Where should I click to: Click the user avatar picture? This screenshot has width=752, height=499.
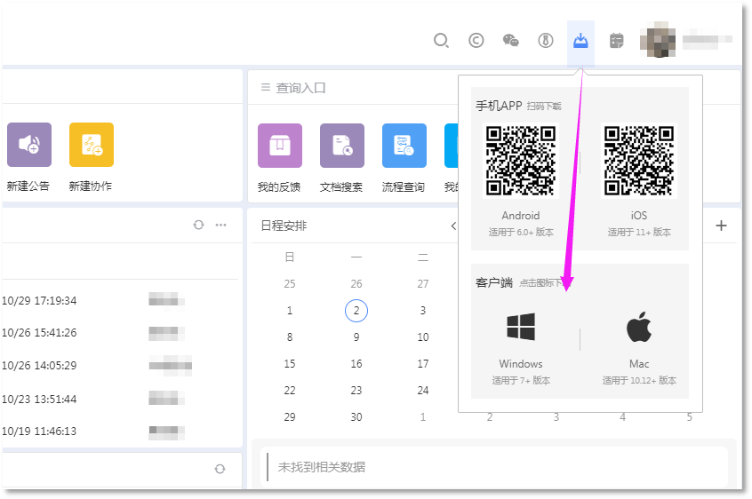click(658, 40)
